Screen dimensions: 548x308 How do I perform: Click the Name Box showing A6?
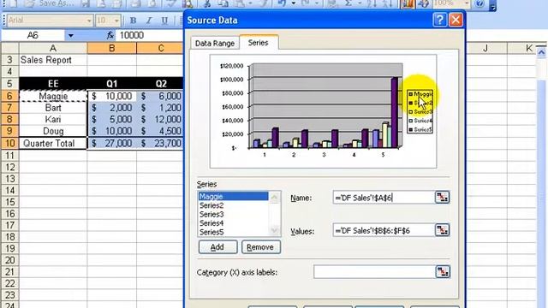click(x=33, y=35)
